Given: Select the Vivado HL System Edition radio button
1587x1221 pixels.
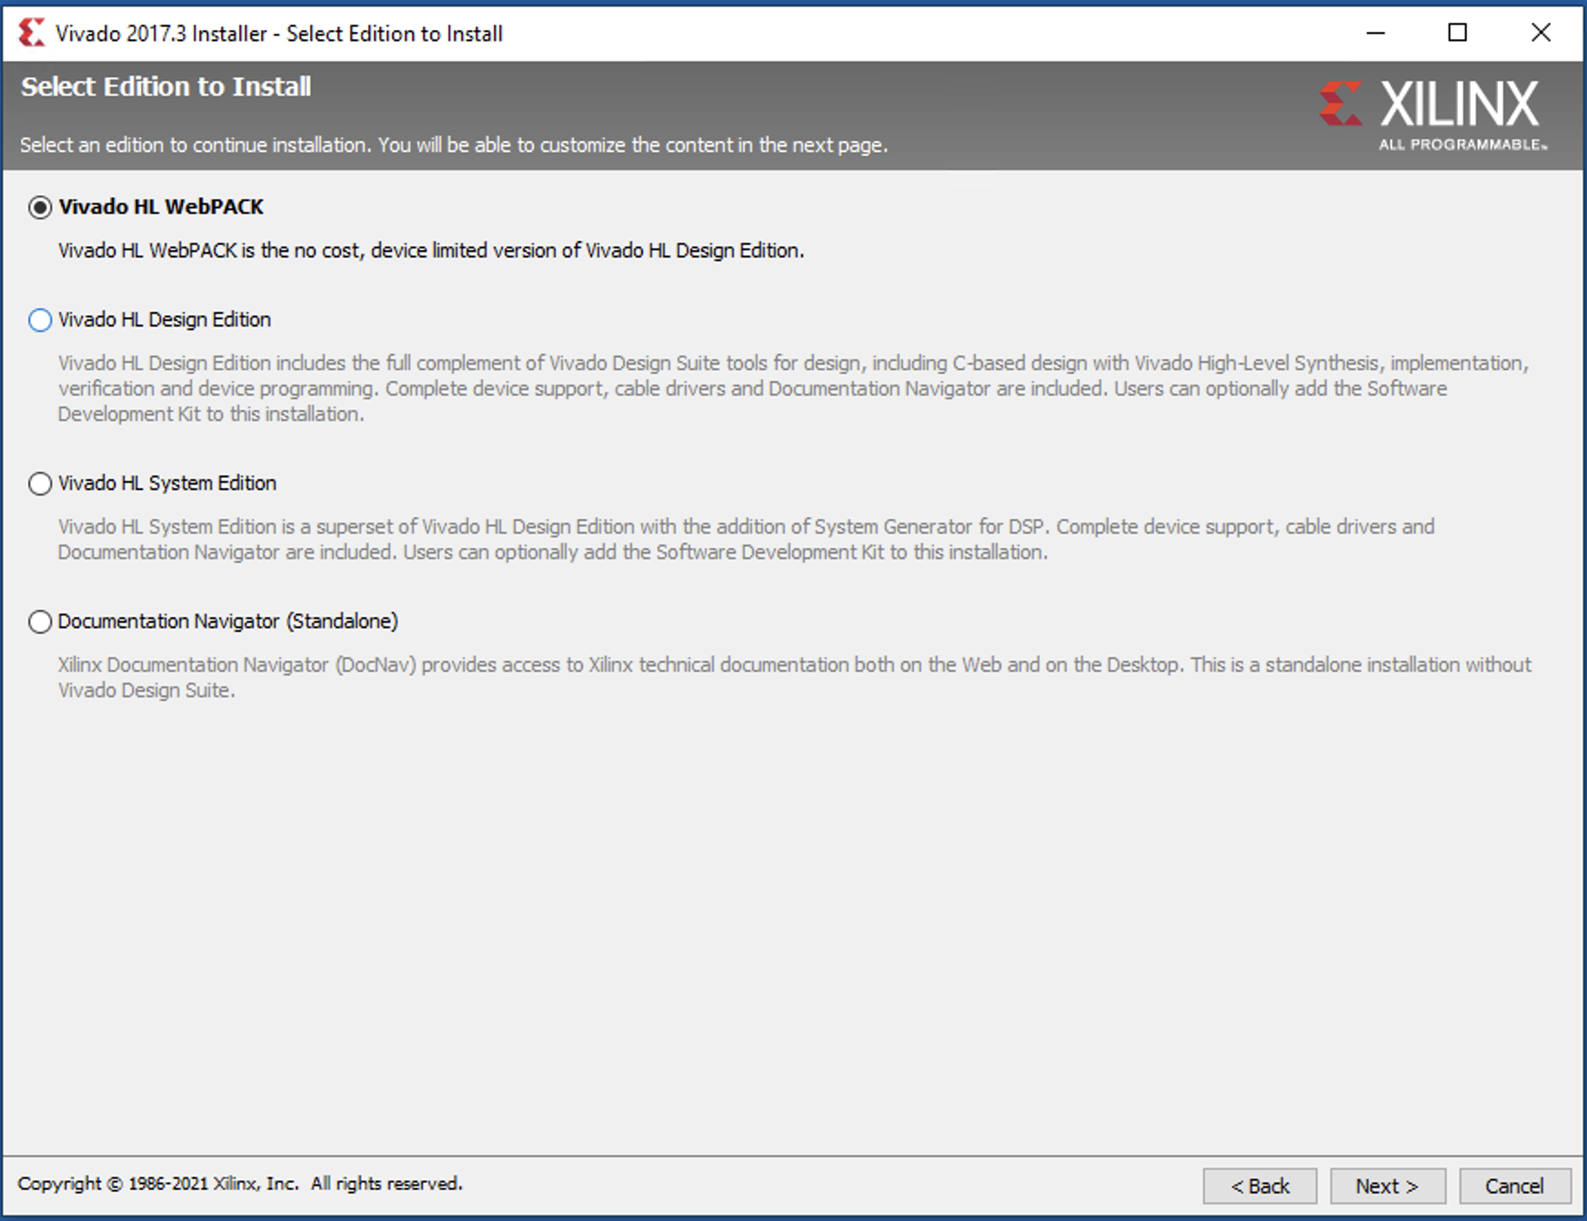Looking at the screenshot, I should click(x=40, y=484).
